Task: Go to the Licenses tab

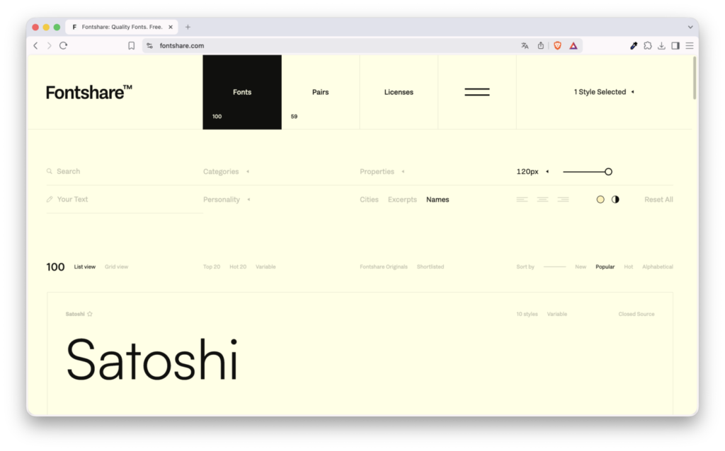Action: [x=399, y=92]
